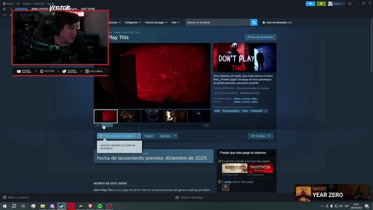Click the microphone icon in system tray

tap(331, 206)
